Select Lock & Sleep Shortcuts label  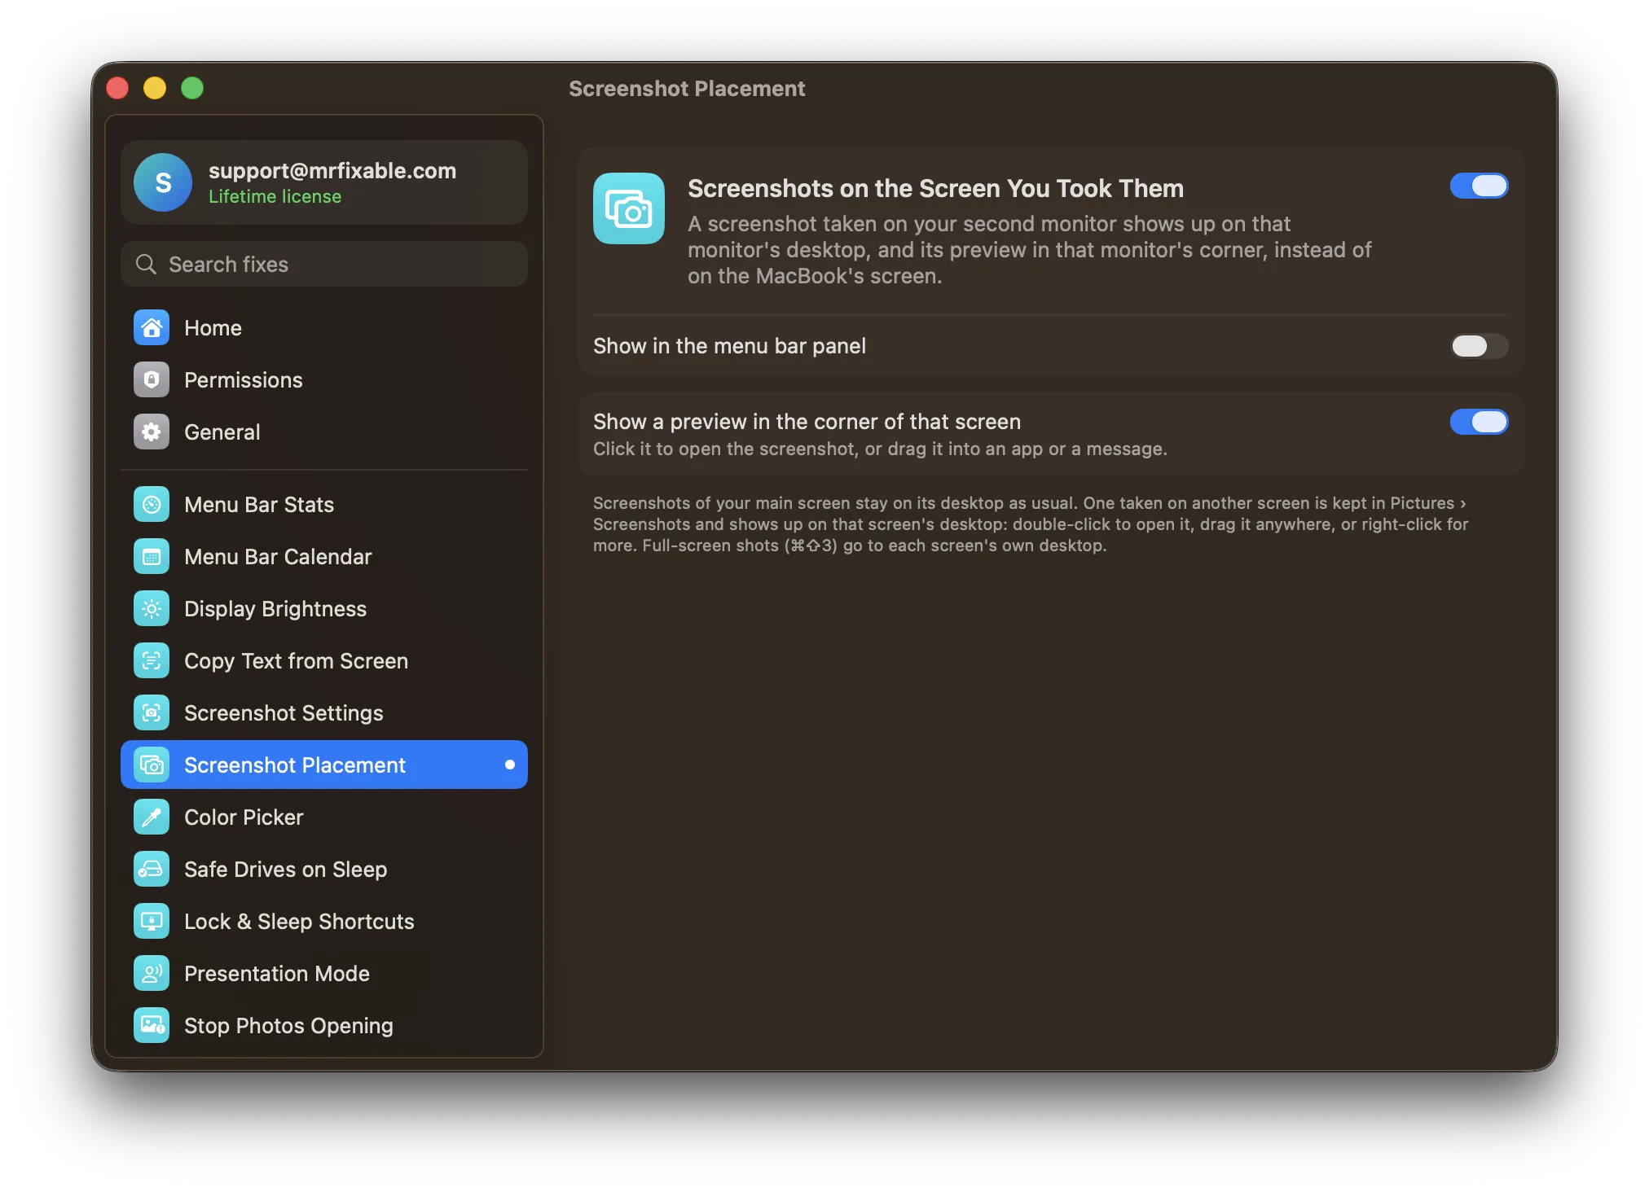pyautogui.click(x=299, y=922)
